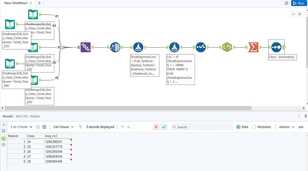Click the Grad_Year_26 input annotation
The image size is (308, 171).
[40, 96]
